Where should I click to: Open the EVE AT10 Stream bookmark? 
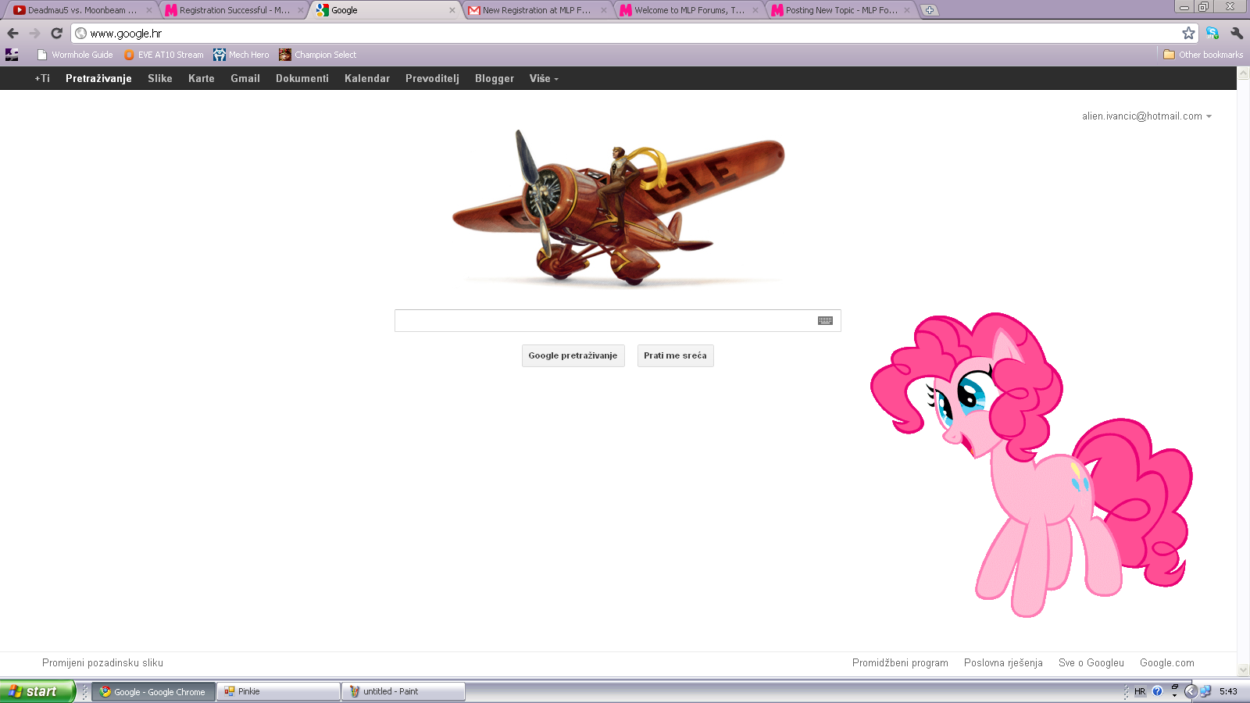tap(164, 55)
